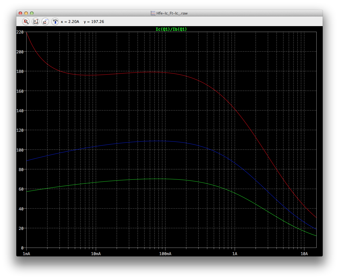Screen dimensions: 339x279
Task: Click the 180 vertical axis label
Action: tap(20, 71)
